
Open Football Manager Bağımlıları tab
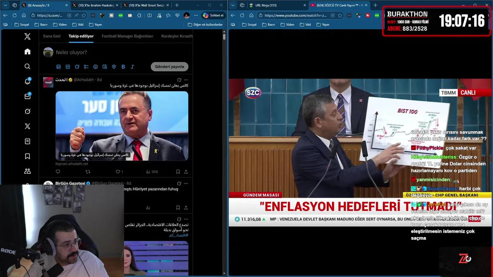(x=127, y=36)
